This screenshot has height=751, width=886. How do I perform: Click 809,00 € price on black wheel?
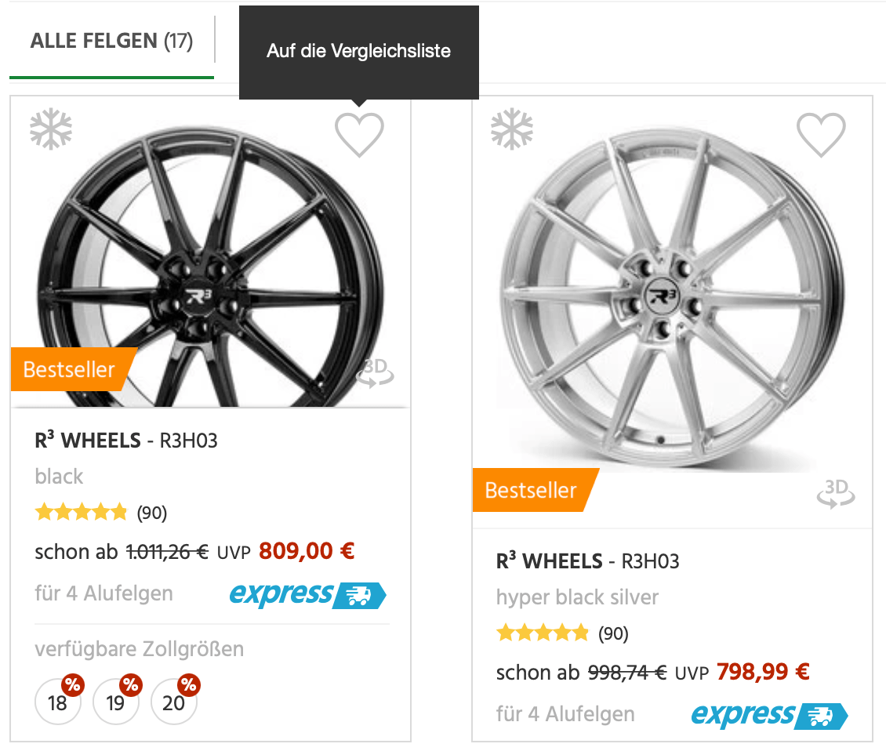pyautogui.click(x=307, y=551)
